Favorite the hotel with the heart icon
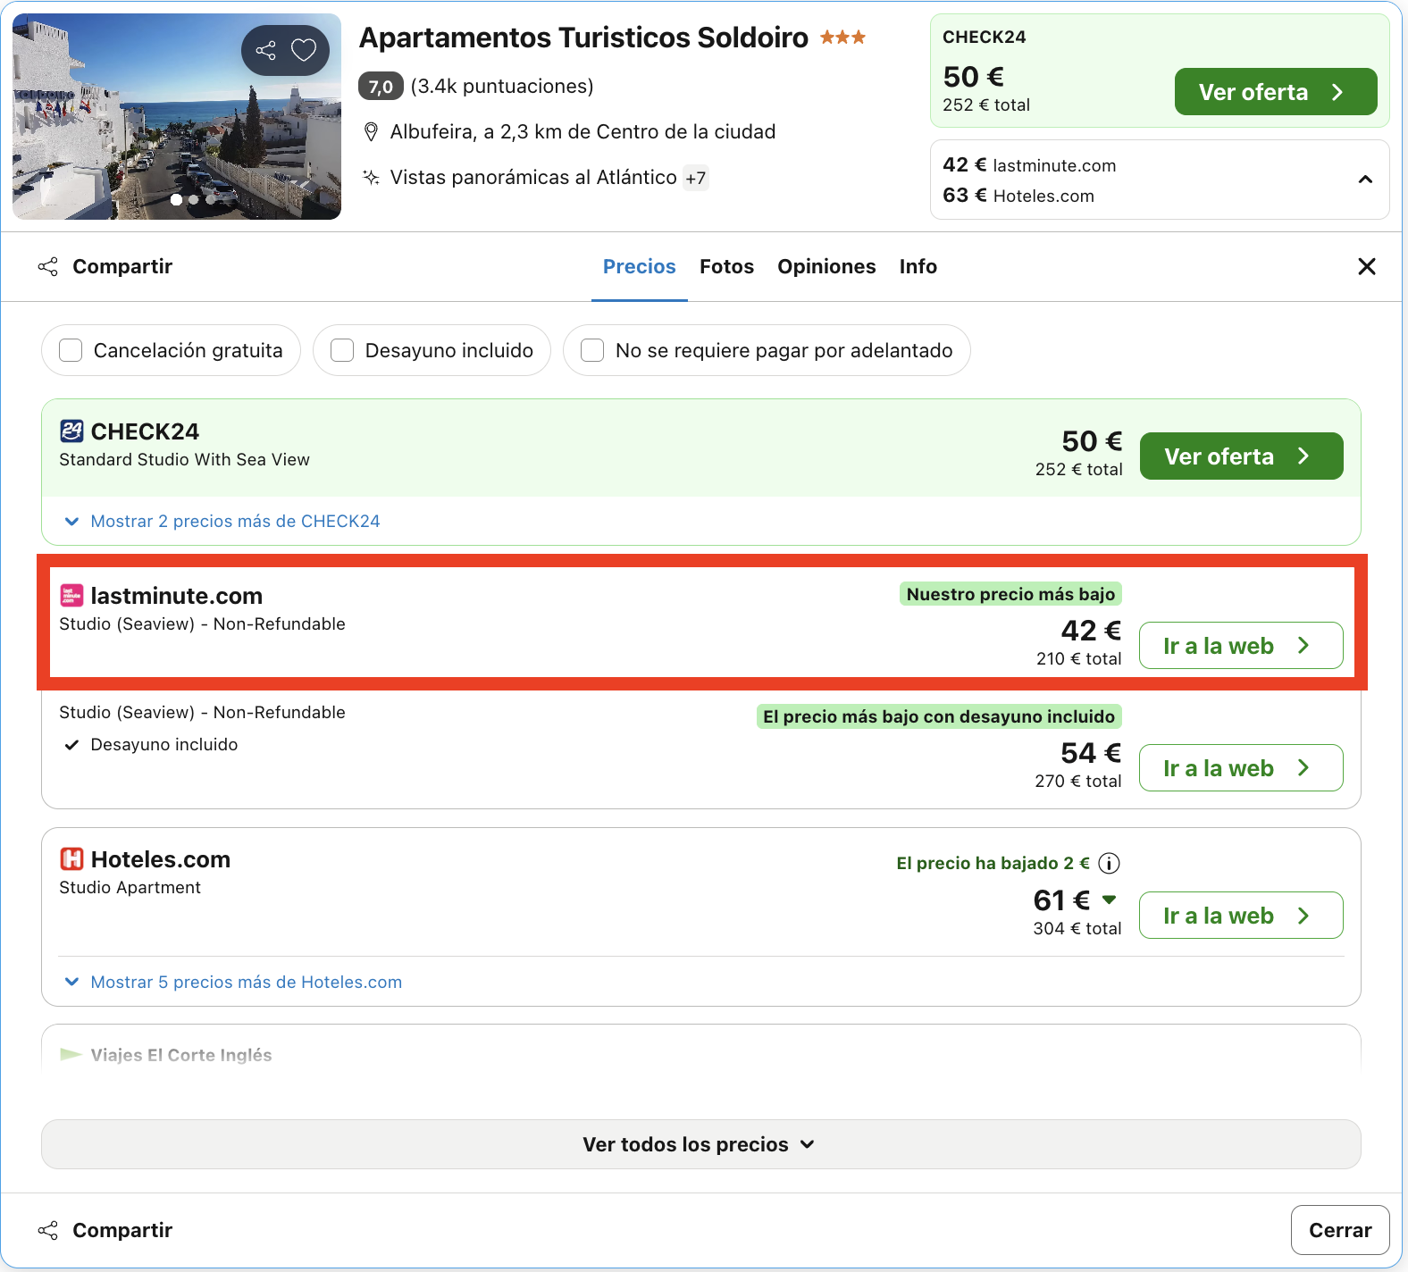1408x1272 pixels. click(x=304, y=50)
